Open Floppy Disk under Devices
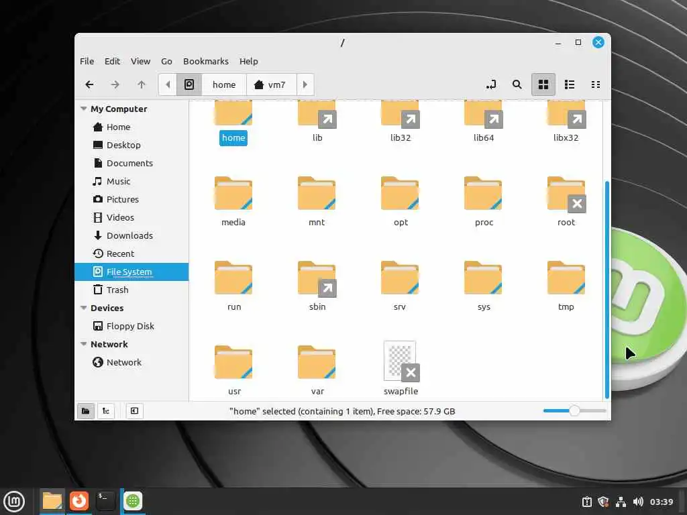The height and width of the screenshot is (515, 687). [x=131, y=327]
